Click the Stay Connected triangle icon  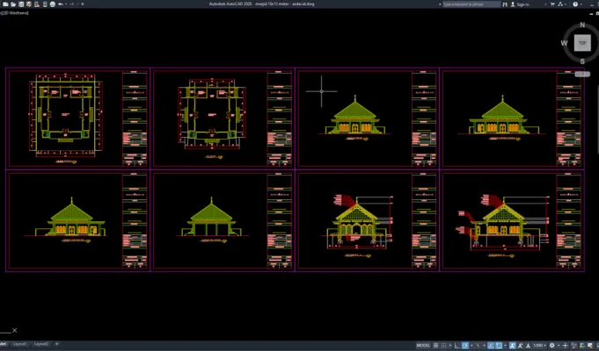[x=560, y=4]
